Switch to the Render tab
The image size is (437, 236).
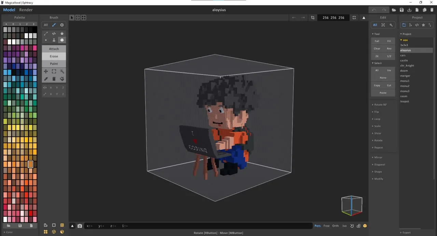26,10
